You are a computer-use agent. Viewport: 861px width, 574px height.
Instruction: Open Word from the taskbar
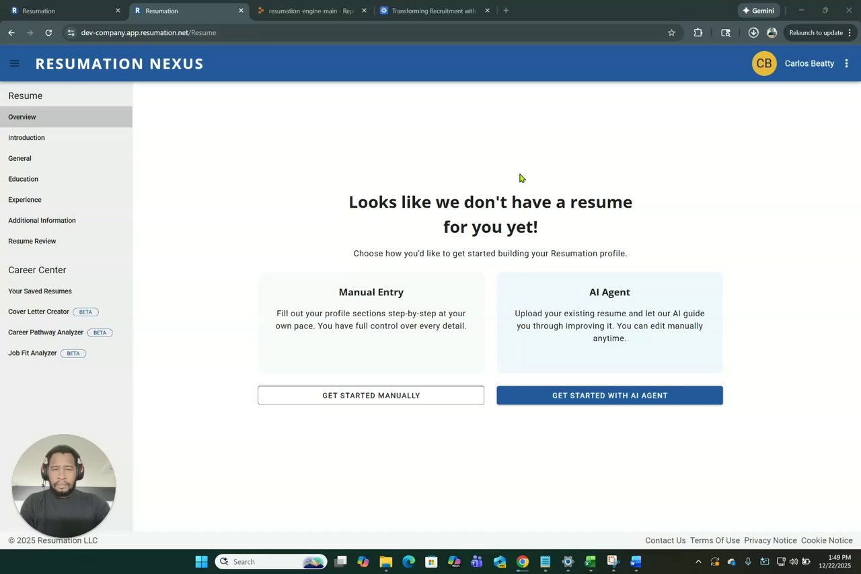636,561
